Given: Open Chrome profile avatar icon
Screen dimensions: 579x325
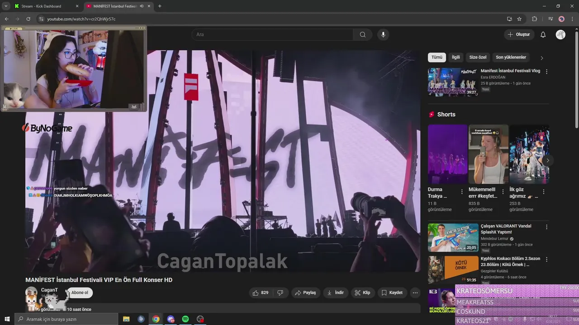Looking at the screenshot, I should (561, 19).
